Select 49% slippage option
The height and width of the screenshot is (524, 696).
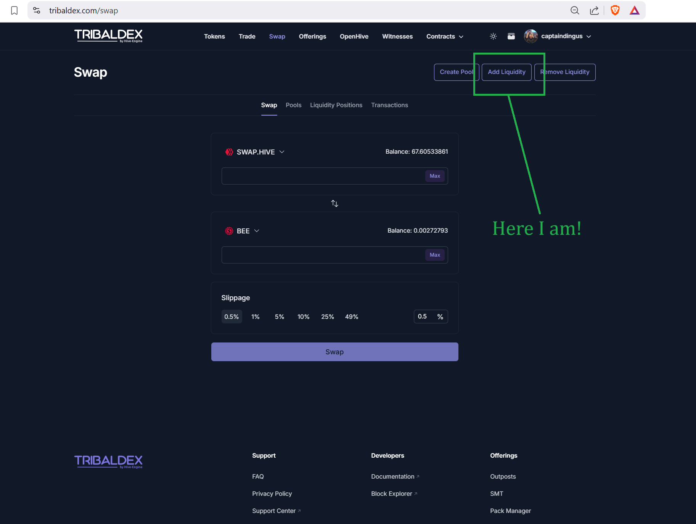(x=352, y=317)
